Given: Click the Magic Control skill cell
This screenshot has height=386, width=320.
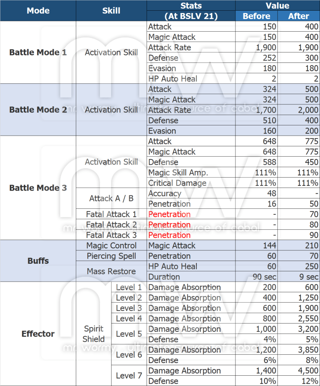Looking at the screenshot, I should (x=111, y=246).
